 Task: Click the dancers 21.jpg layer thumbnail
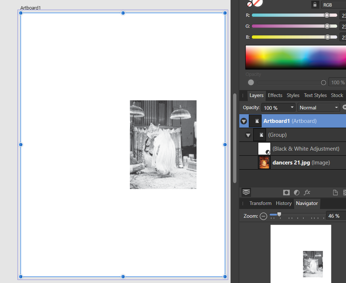coord(264,162)
